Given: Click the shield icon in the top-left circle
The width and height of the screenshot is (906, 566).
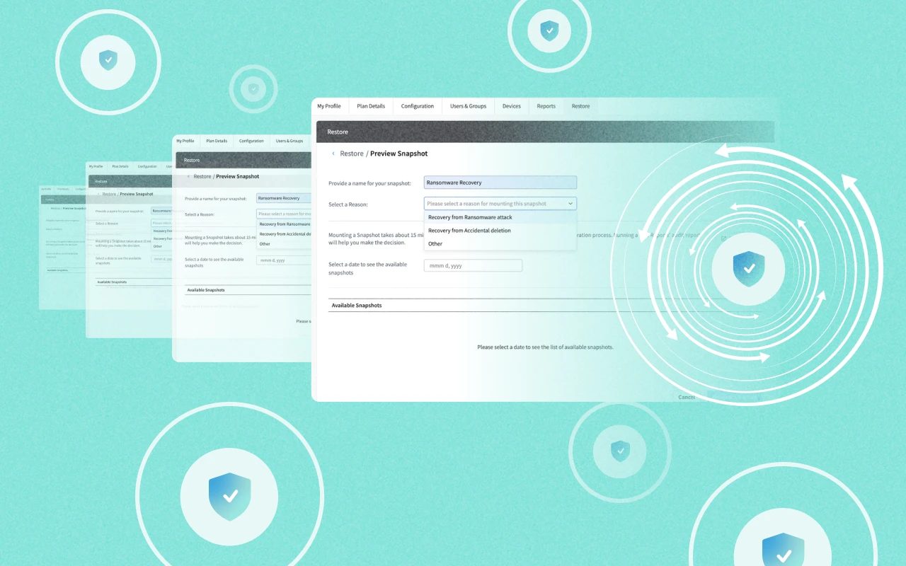Looking at the screenshot, I should click(x=108, y=62).
